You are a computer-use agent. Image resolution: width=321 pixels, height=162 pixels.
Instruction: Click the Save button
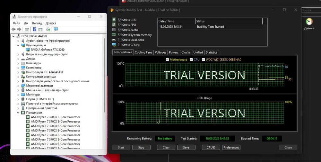(x=186, y=148)
